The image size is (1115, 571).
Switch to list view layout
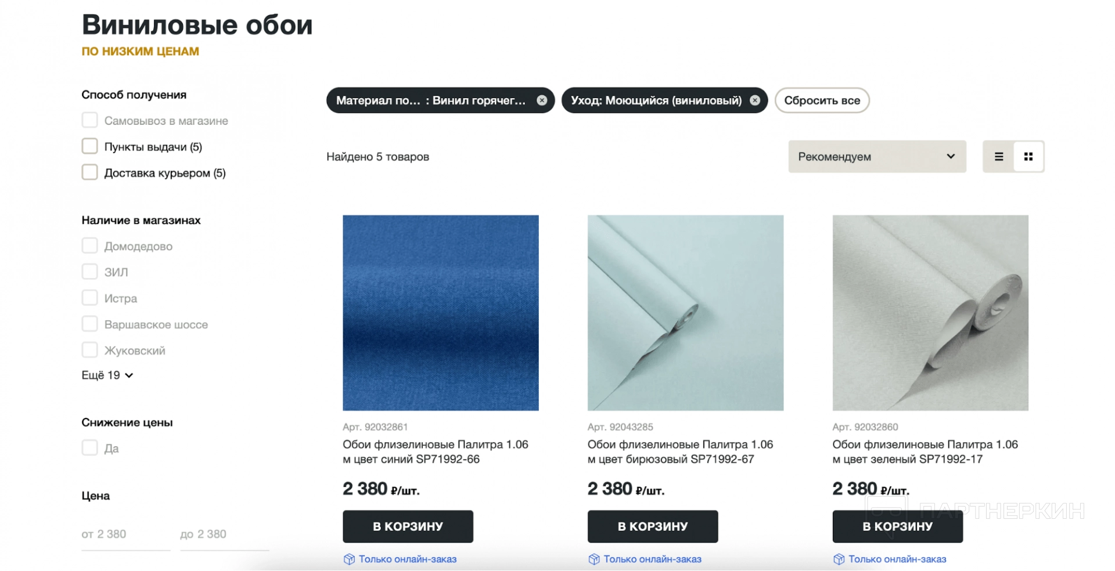tap(999, 157)
